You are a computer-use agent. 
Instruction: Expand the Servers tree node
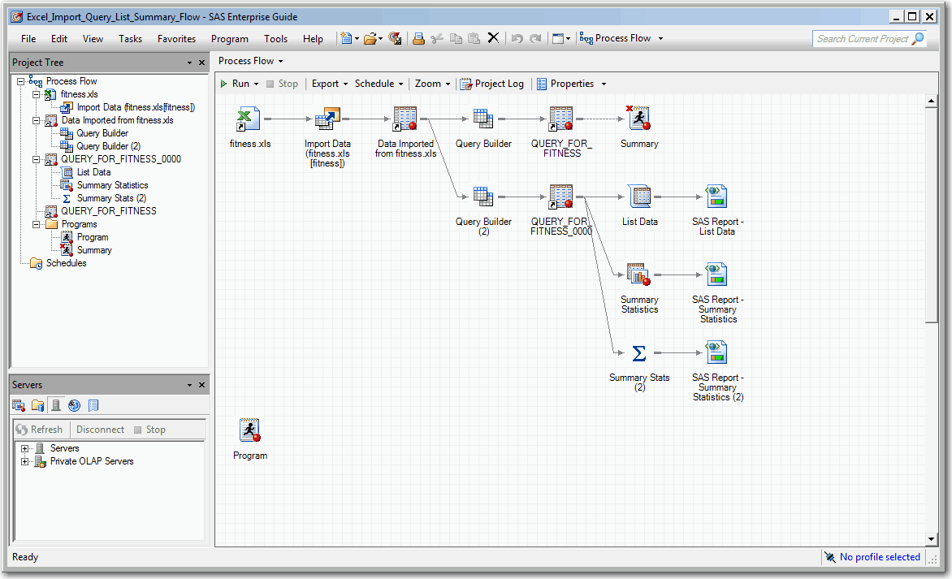point(25,448)
